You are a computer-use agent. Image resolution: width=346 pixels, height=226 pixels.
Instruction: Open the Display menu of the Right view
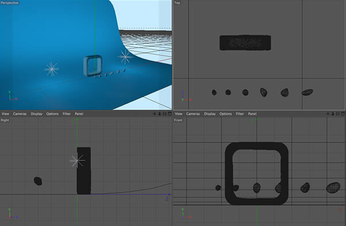click(37, 114)
